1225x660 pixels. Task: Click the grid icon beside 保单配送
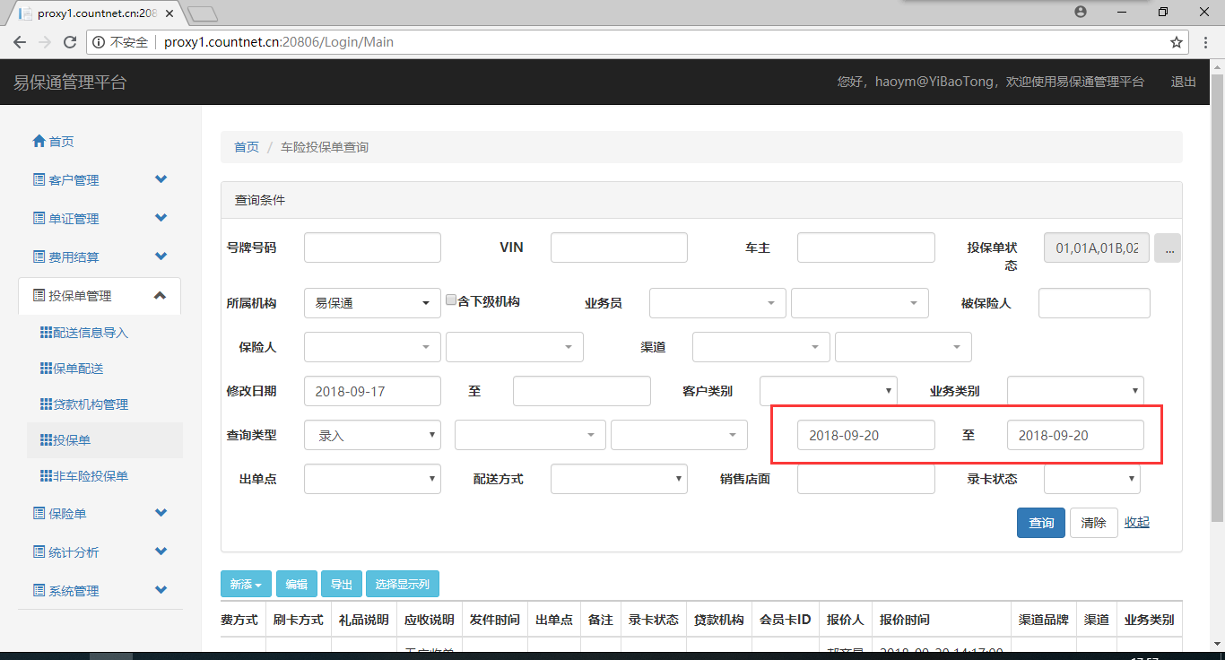[46, 369]
